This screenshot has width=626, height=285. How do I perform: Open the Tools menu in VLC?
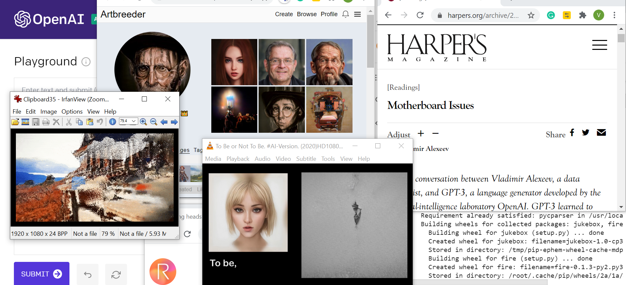click(328, 159)
